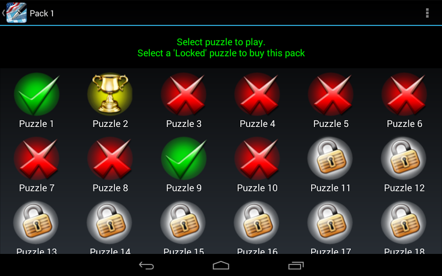Viewport: 442px width, 276px height.
Task: Open Puzzle 3 with red X
Action: tap(183, 94)
